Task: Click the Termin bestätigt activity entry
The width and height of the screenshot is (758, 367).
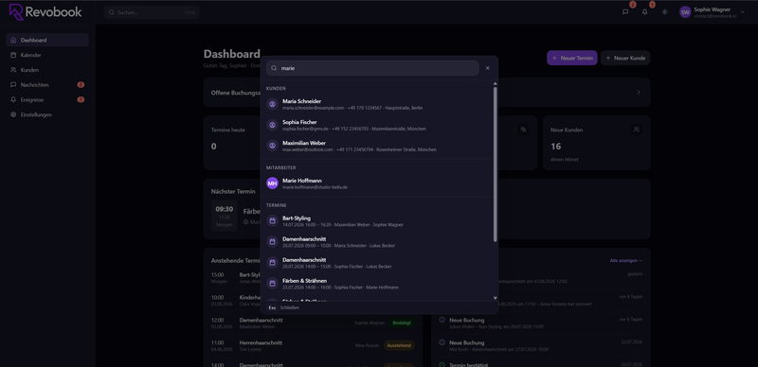Action: point(540,364)
